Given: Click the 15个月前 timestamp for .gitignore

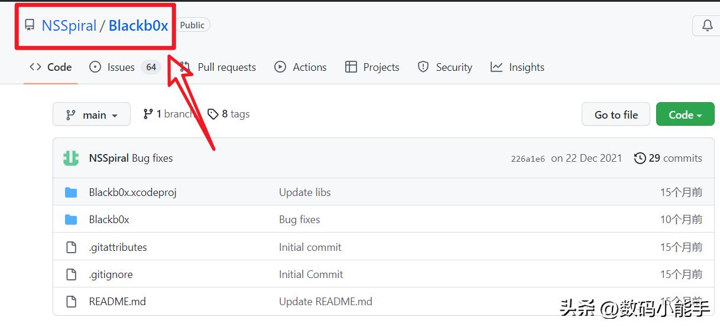Looking at the screenshot, I should tap(681, 274).
